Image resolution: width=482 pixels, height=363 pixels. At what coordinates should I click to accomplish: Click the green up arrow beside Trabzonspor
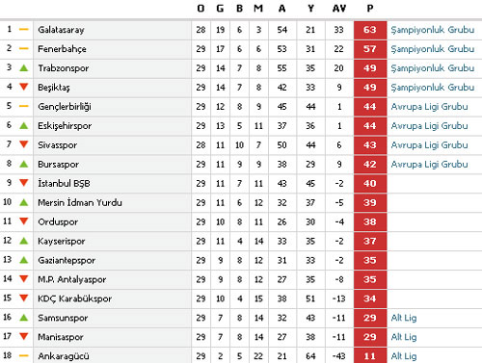click(x=24, y=68)
